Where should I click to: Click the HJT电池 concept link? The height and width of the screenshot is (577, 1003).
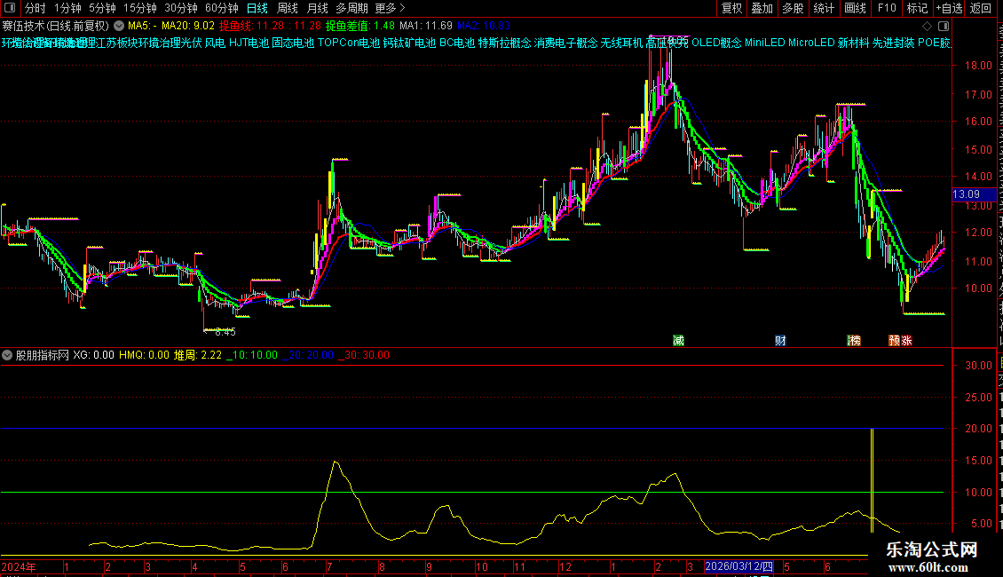[x=249, y=43]
